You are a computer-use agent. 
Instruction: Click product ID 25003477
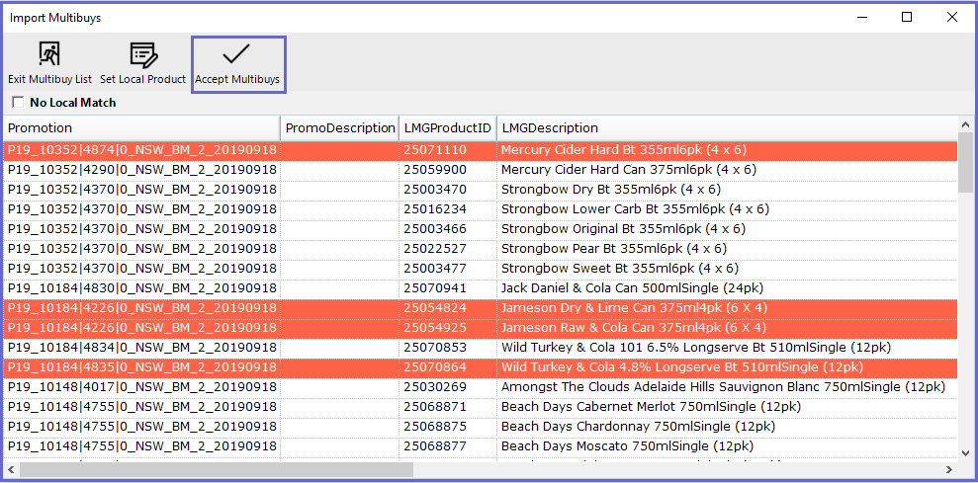pos(435,269)
